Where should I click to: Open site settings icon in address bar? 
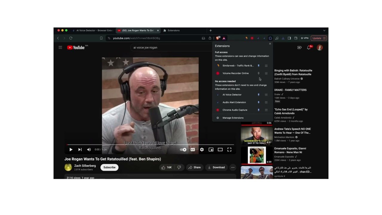click(109, 38)
